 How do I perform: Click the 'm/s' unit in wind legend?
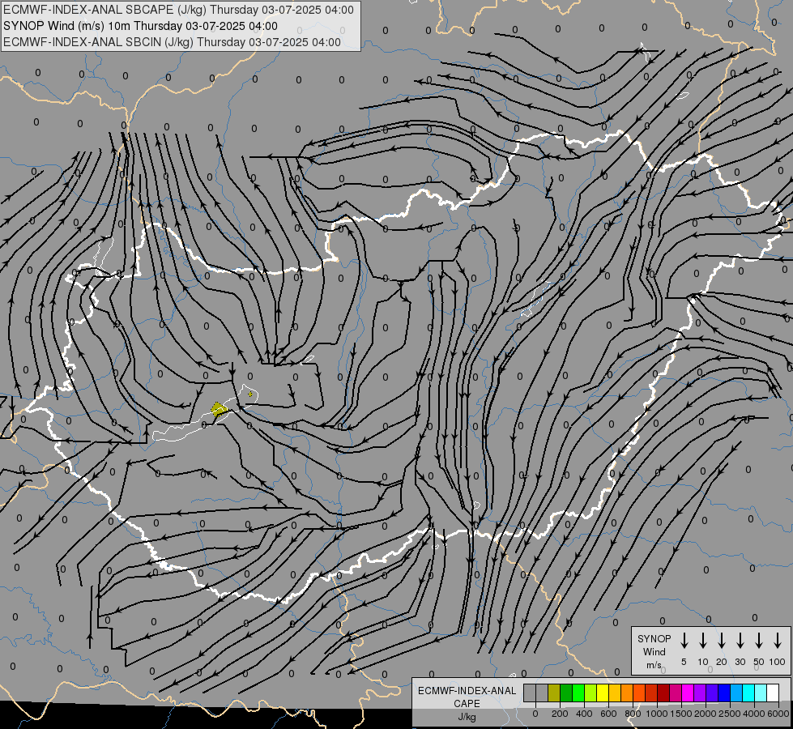tap(654, 665)
